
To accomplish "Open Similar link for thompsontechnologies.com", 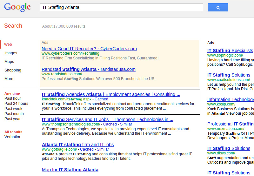I will [126, 124].
